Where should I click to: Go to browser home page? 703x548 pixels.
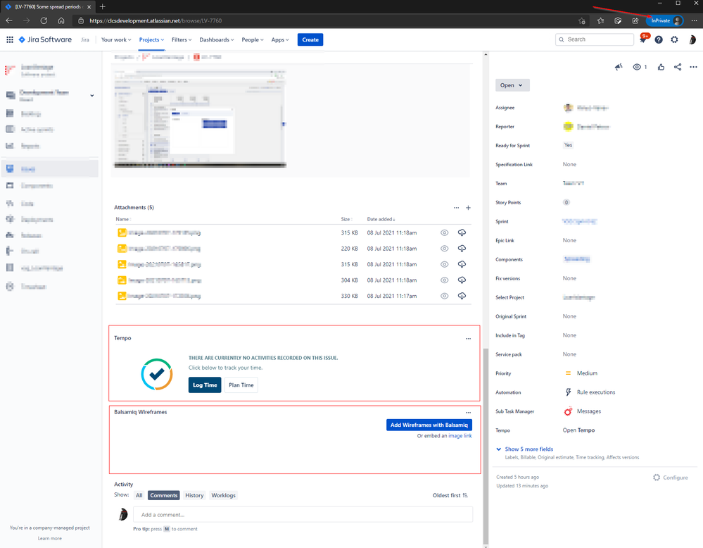61,20
